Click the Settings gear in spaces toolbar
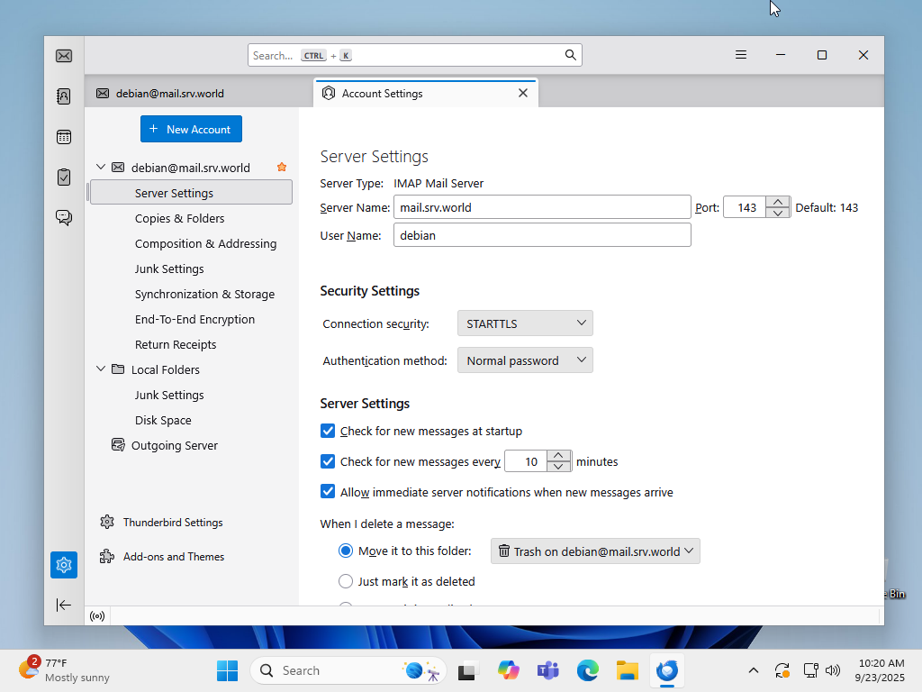Image resolution: width=922 pixels, height=692 pixels. tap(64, 565)
